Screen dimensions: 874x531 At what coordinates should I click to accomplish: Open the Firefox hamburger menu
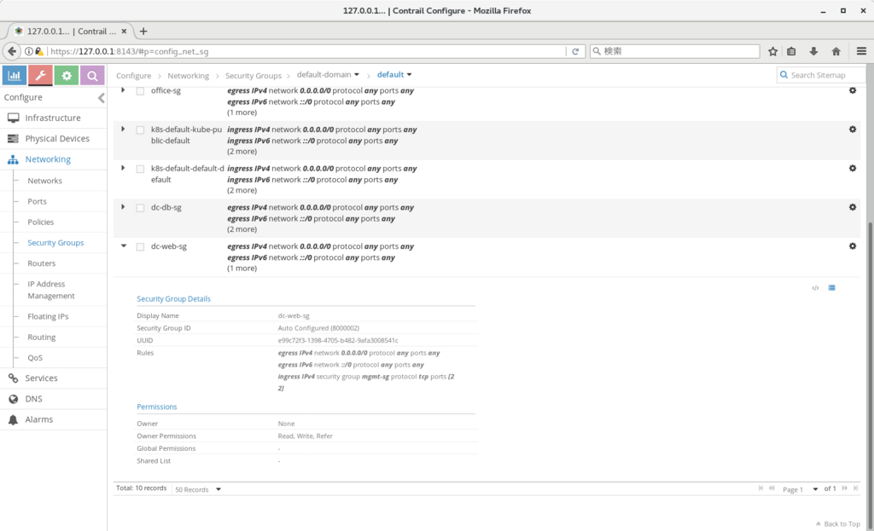(861, 51)
